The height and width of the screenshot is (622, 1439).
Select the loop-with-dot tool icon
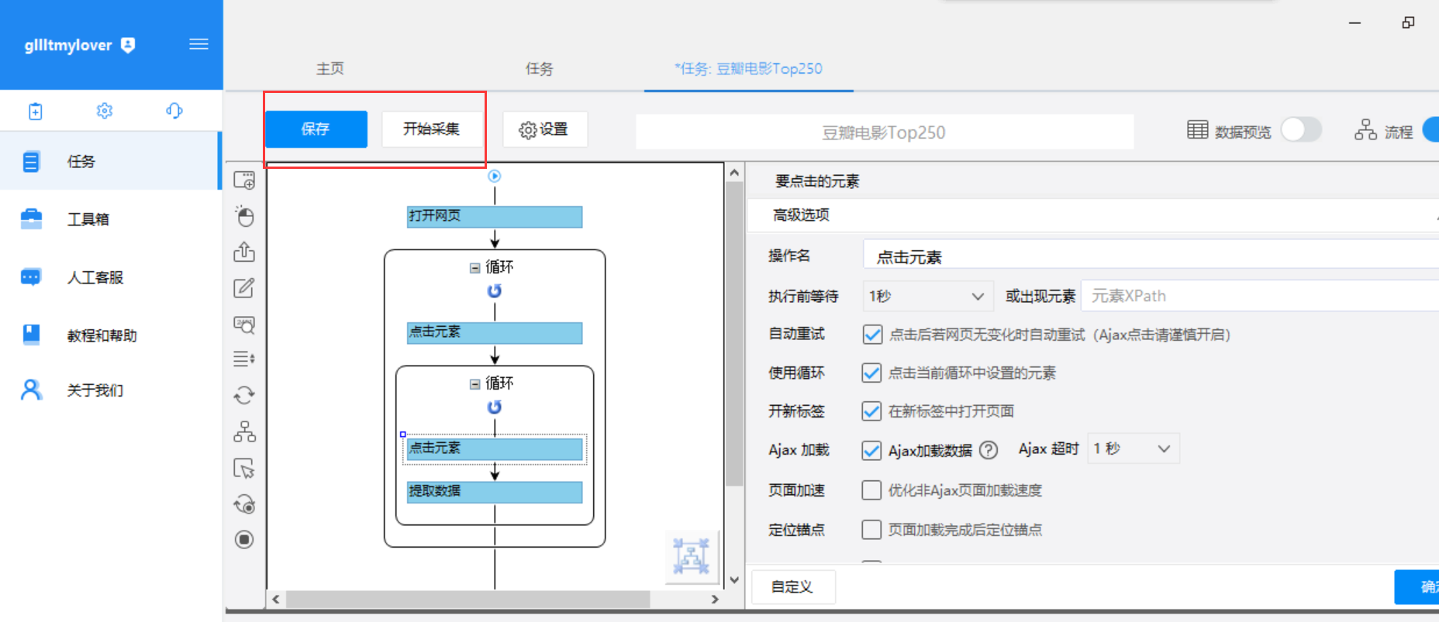(244, 504)
